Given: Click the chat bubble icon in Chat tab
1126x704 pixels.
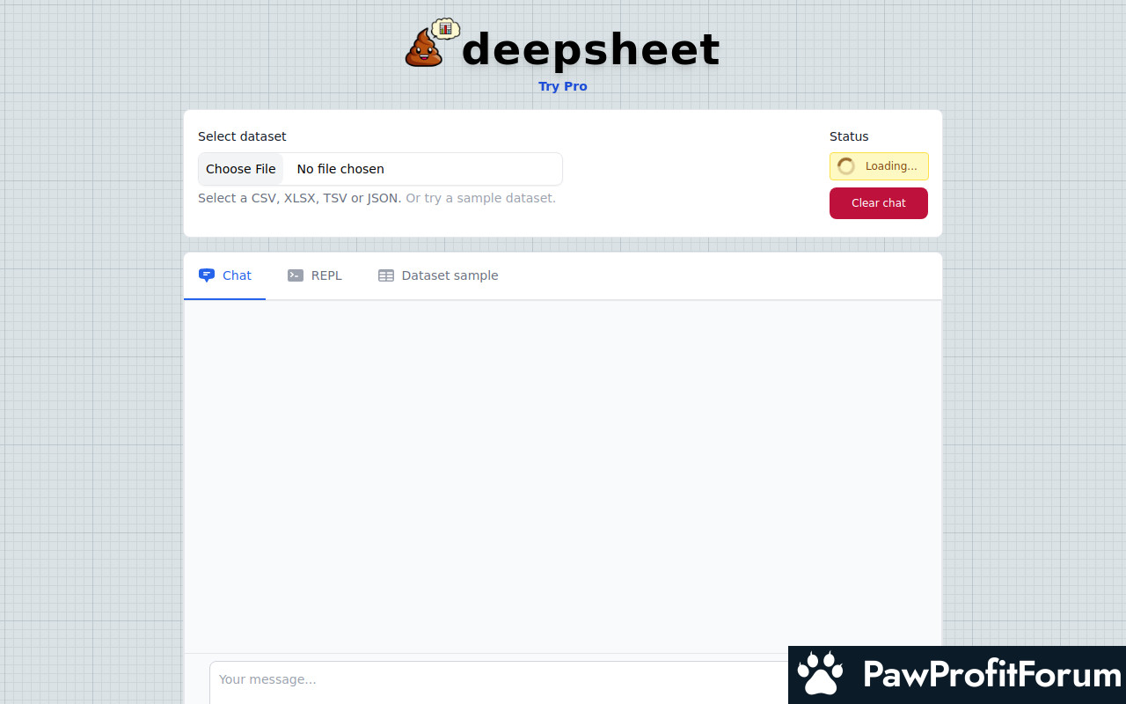Looking at the screenshot, I should click(207, 275).
